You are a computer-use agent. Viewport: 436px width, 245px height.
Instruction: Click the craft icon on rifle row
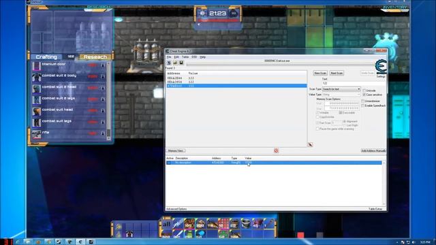103,133
